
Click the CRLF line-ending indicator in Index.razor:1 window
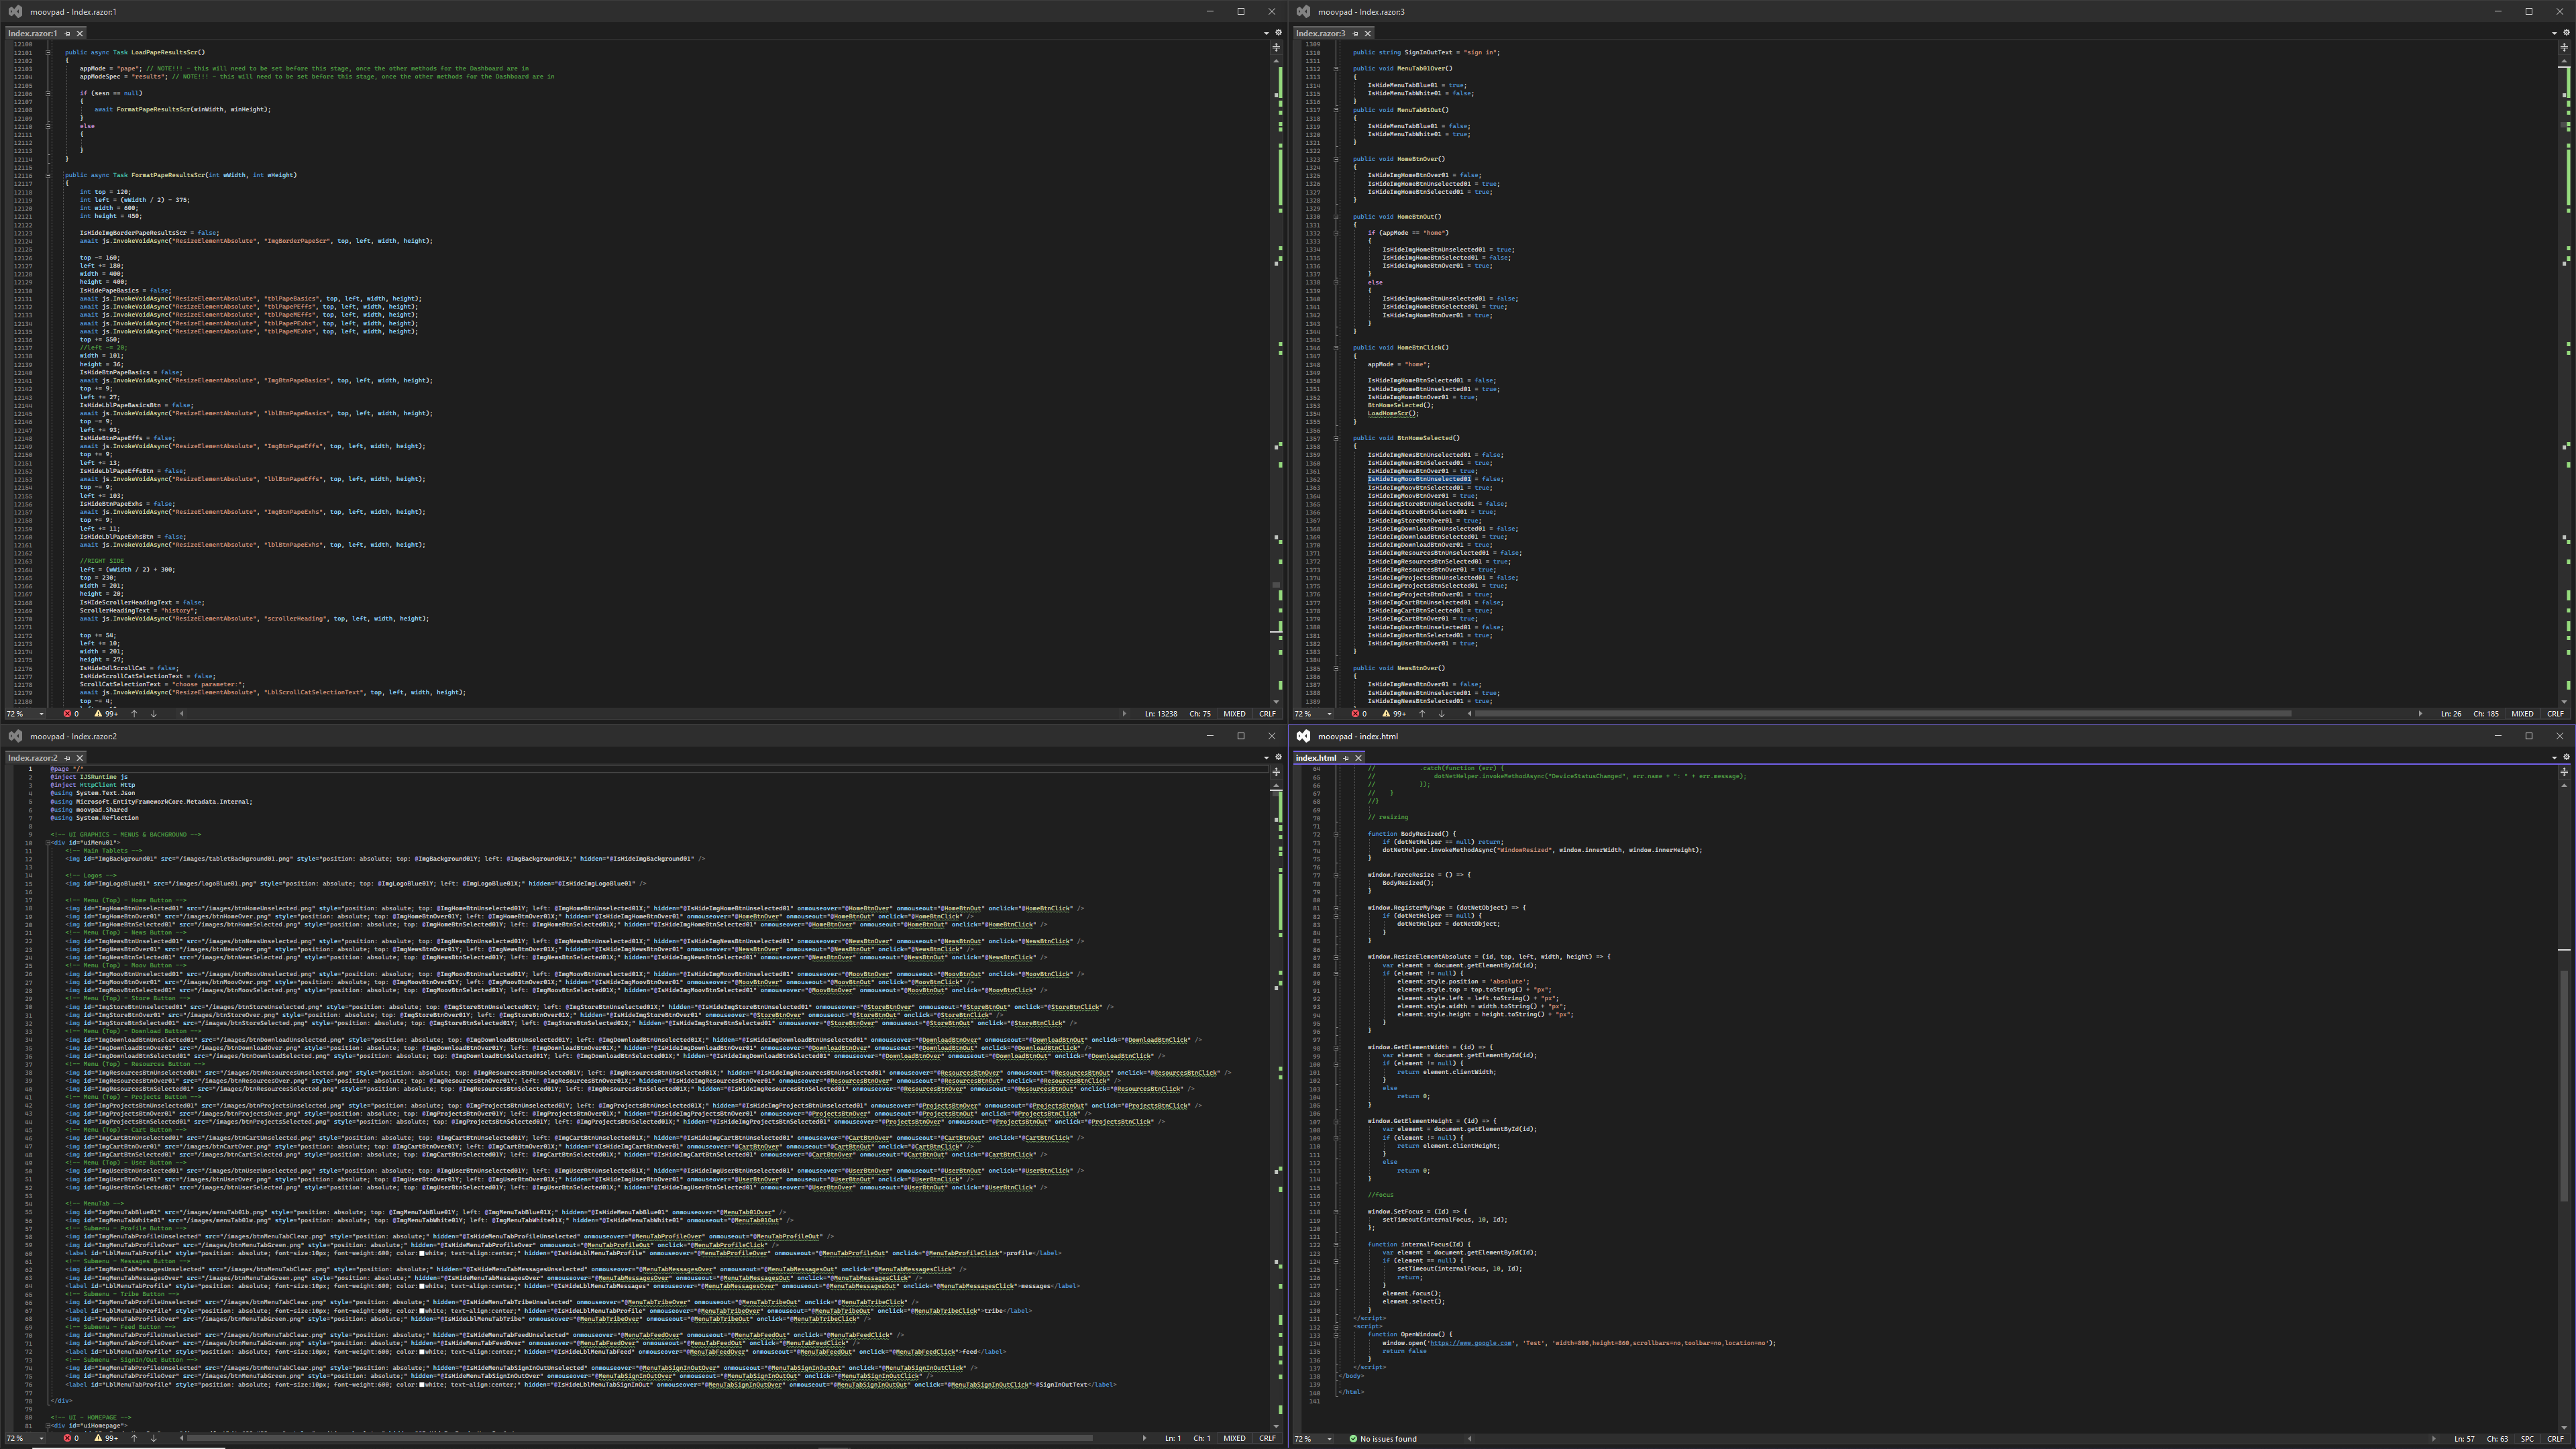click(x=1267, y=714)
